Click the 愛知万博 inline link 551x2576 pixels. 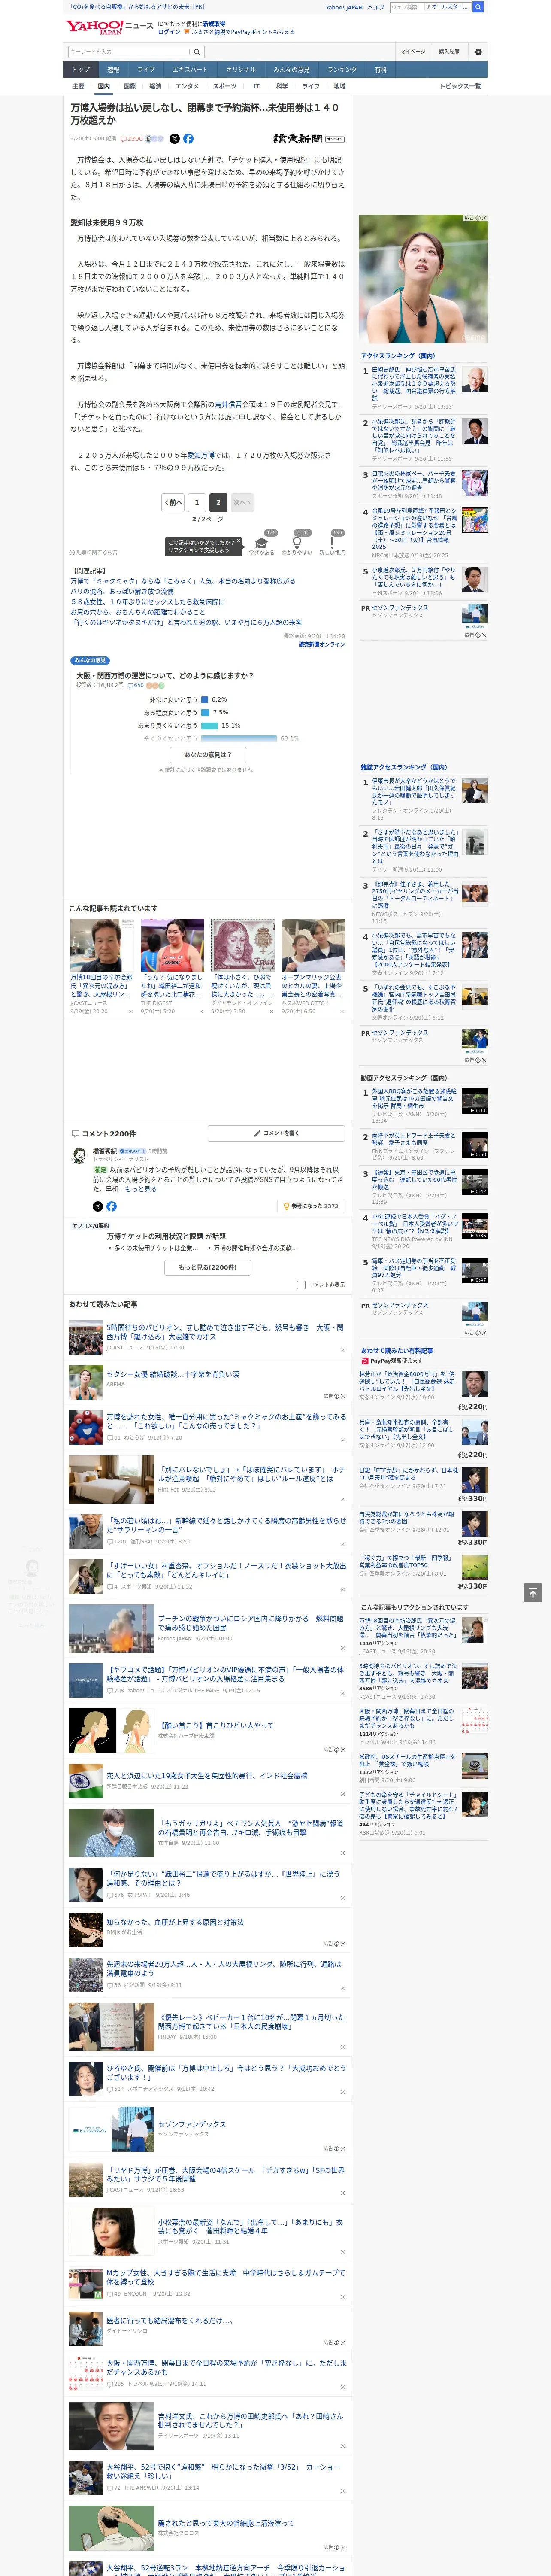[x=201, y=455]
